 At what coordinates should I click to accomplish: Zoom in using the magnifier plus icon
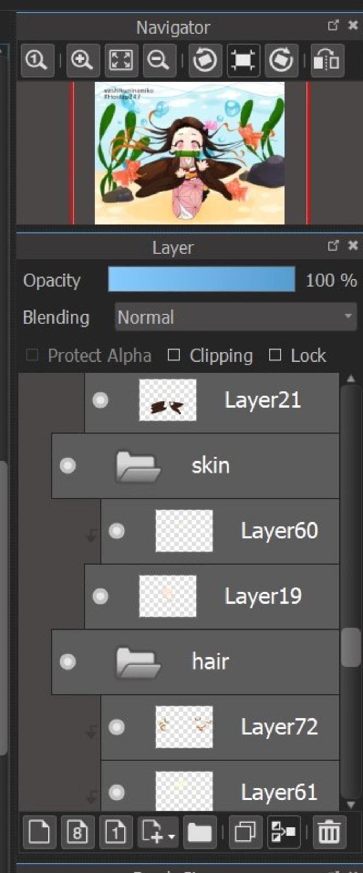pyautogui.click(x=83, y=60)
